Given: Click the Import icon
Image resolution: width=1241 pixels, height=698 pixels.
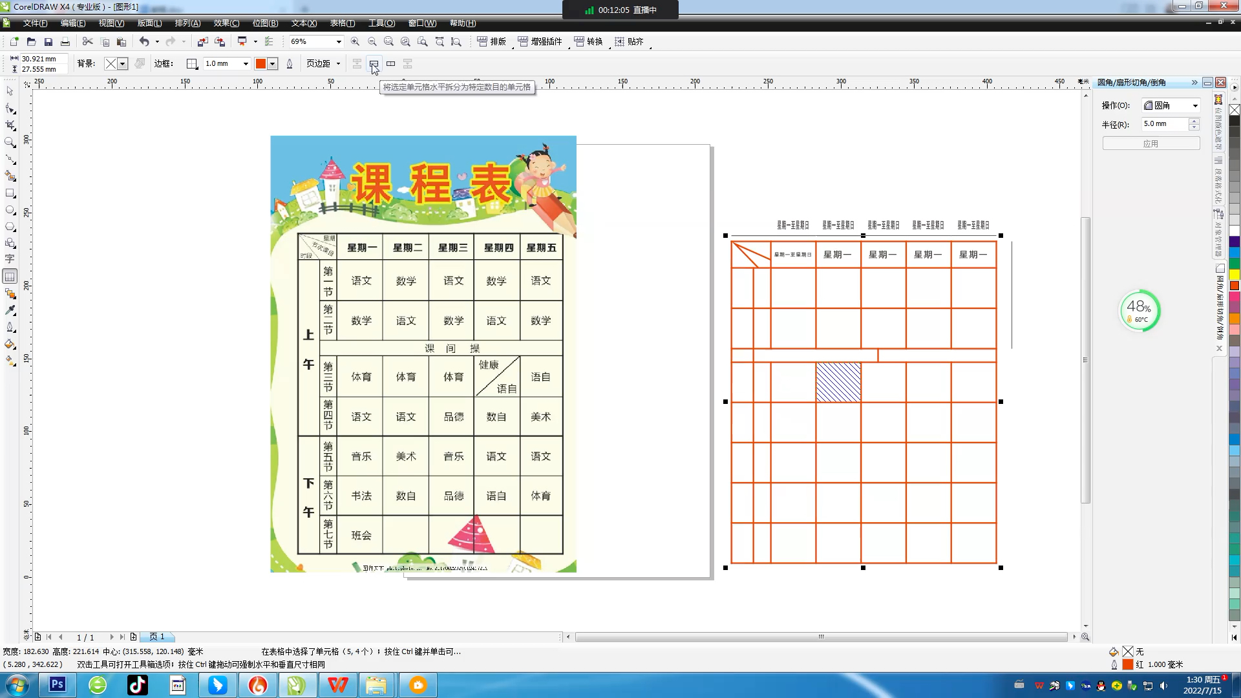Looking at the screenshot, I should pyautogui.click(x=202, y=41).
